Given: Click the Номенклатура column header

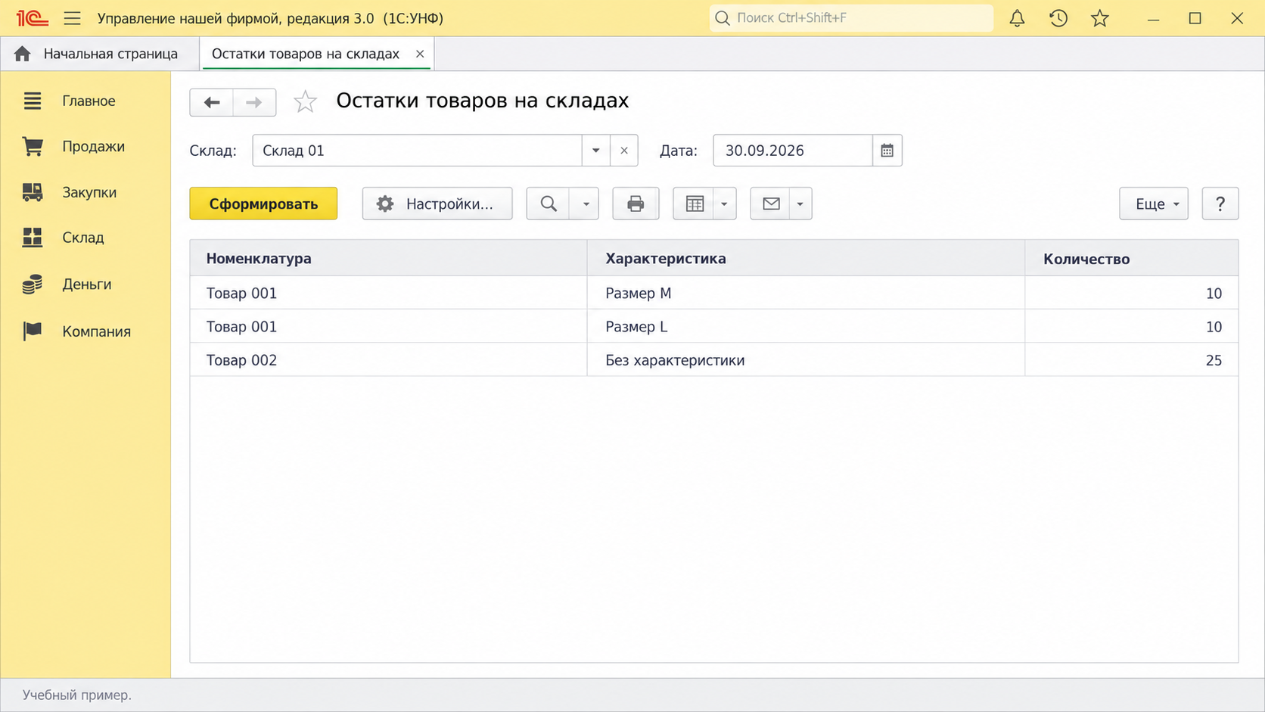Looking at the screenshot, I should (x=388, y=259).
